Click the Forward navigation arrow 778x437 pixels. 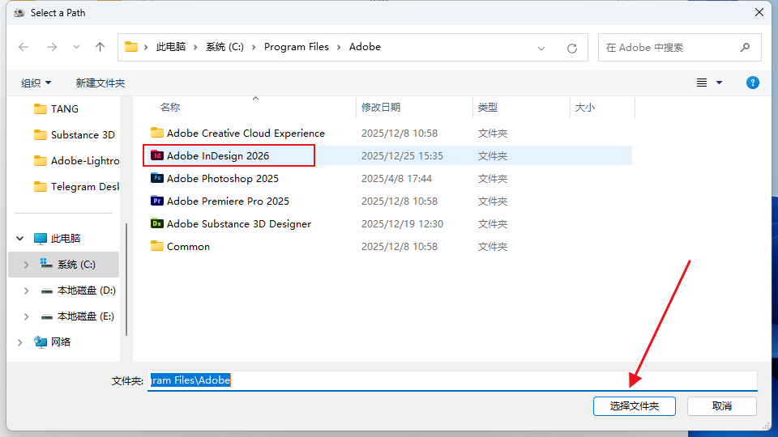pos(52,47)
